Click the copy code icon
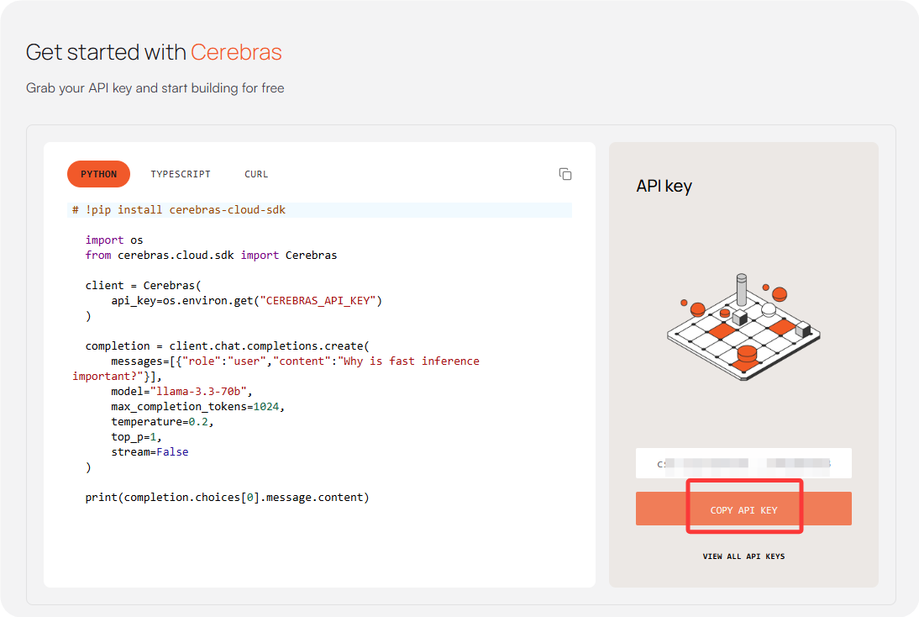 coord(565,174)
